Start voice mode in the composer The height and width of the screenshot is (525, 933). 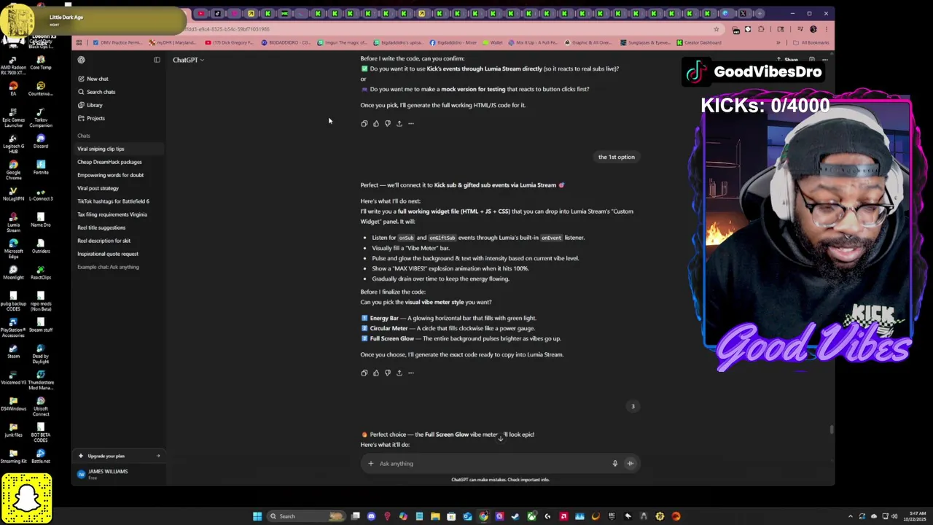tap(631, 464)
